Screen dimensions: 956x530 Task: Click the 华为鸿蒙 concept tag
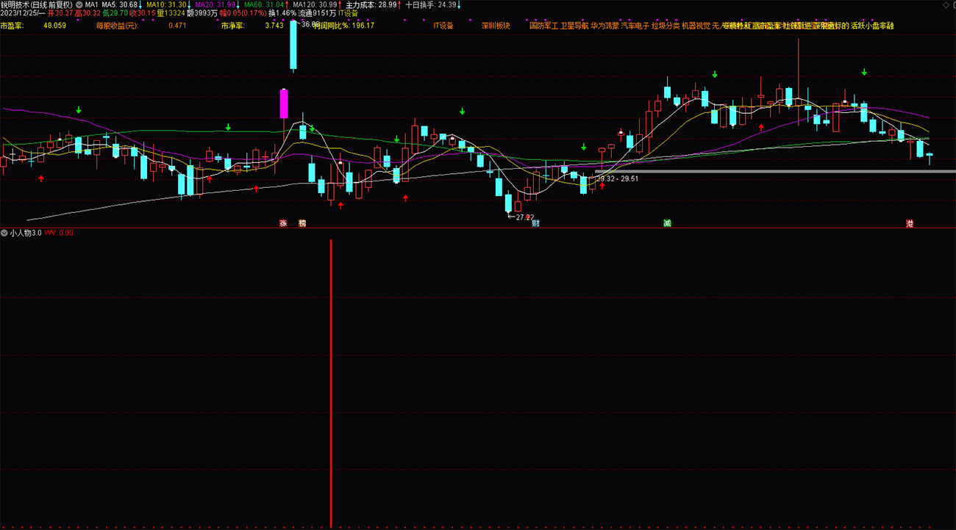point(604,25)
